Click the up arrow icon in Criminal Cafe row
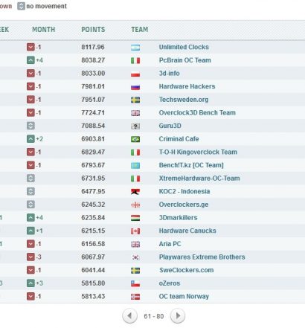Viewport: 305px width, 328px height. (30, 139)
